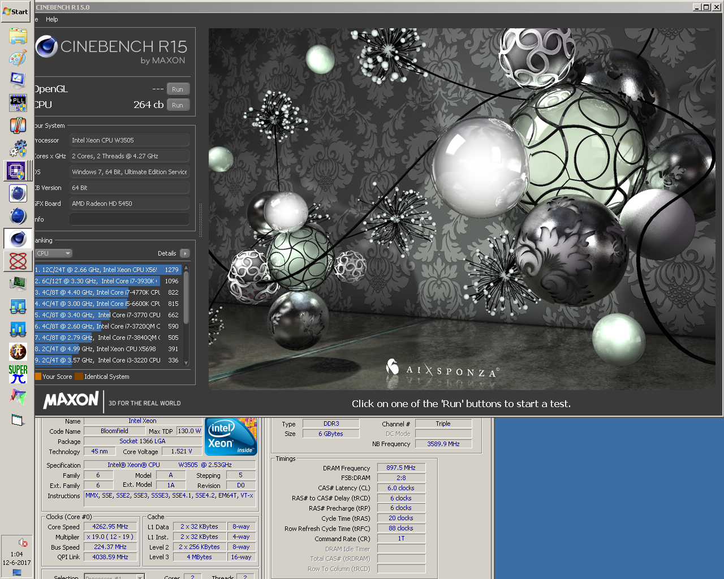Click the Intel Xeon inside logo in CPU-Z
Screen dimensions: 724x579
231,437
